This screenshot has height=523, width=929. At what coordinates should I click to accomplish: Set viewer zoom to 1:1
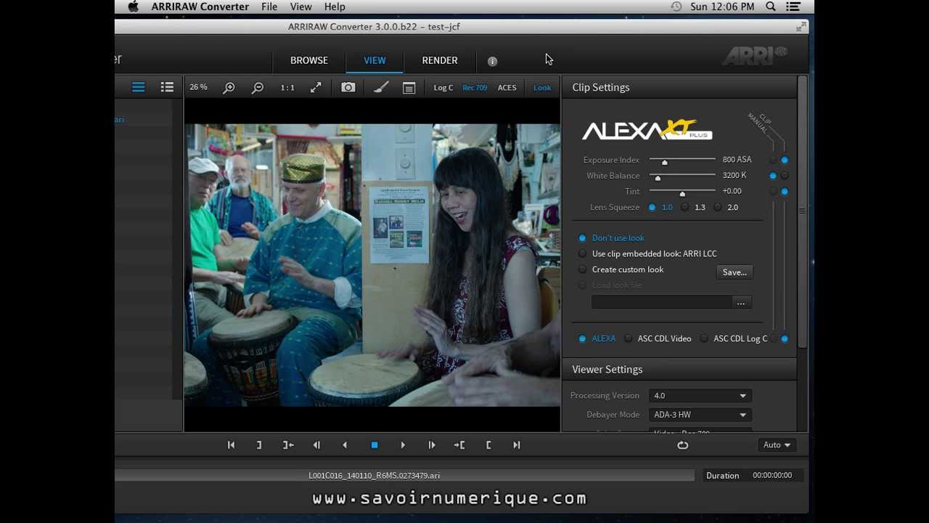click(x=287, y=87)
